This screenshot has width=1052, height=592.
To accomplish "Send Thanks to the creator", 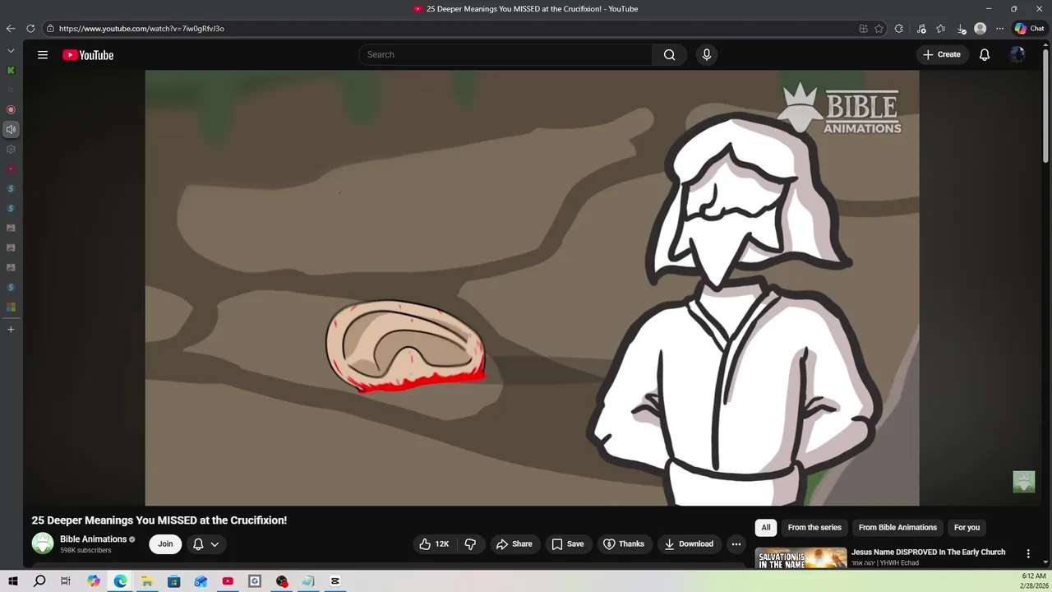I will pos(624,544).
